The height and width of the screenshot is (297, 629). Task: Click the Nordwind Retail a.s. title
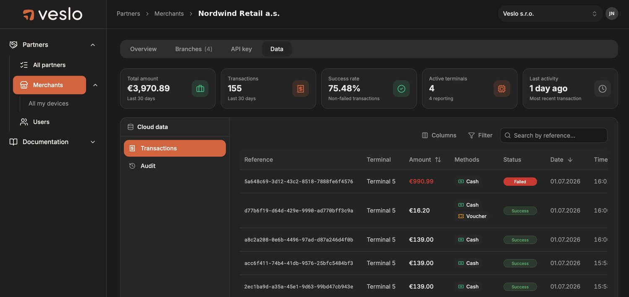(x=239, y=13)
